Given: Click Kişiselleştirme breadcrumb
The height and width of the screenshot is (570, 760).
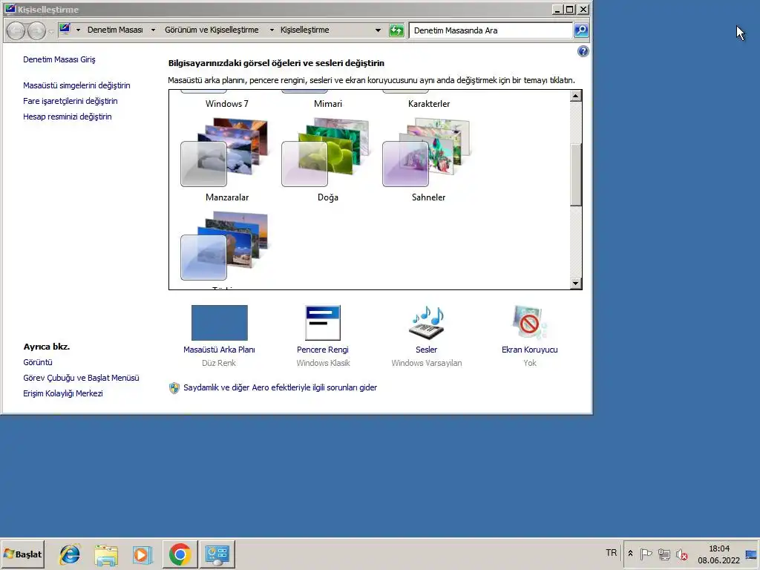Looking at the screenshot, I should 304,30.
